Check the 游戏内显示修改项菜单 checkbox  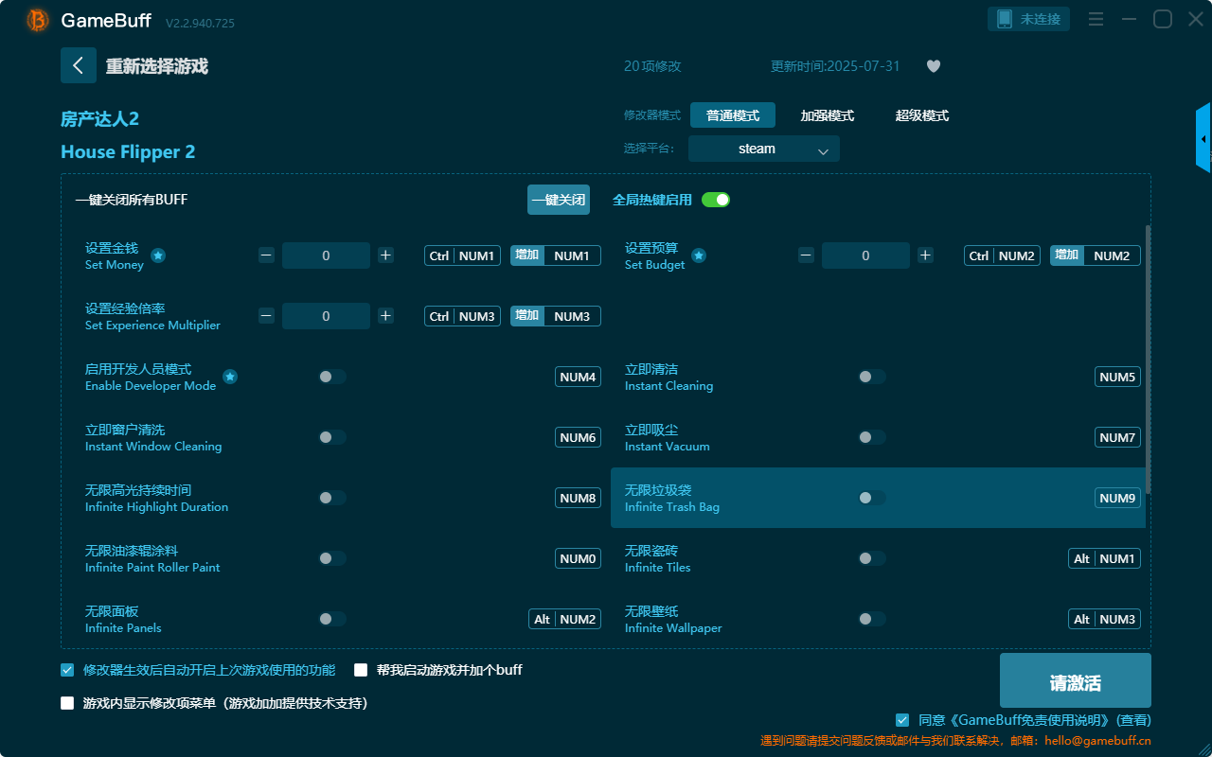click(x=67, y=703)
